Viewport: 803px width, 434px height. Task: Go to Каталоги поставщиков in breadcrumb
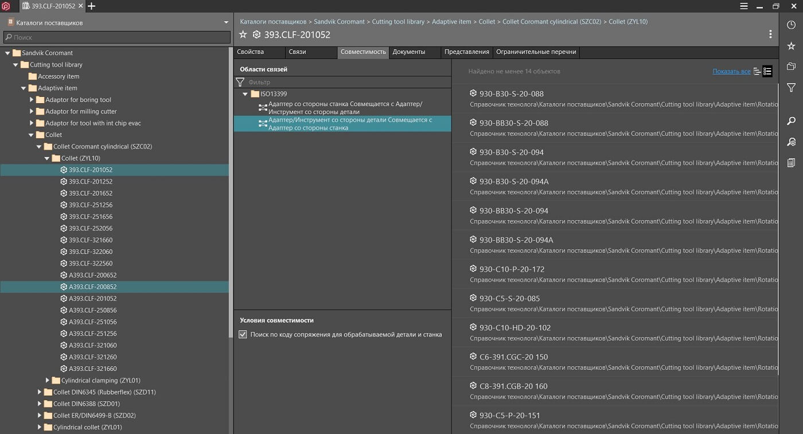coord(273,21)
